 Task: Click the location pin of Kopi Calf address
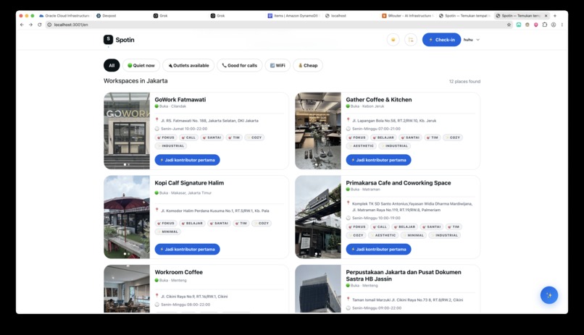157,210
